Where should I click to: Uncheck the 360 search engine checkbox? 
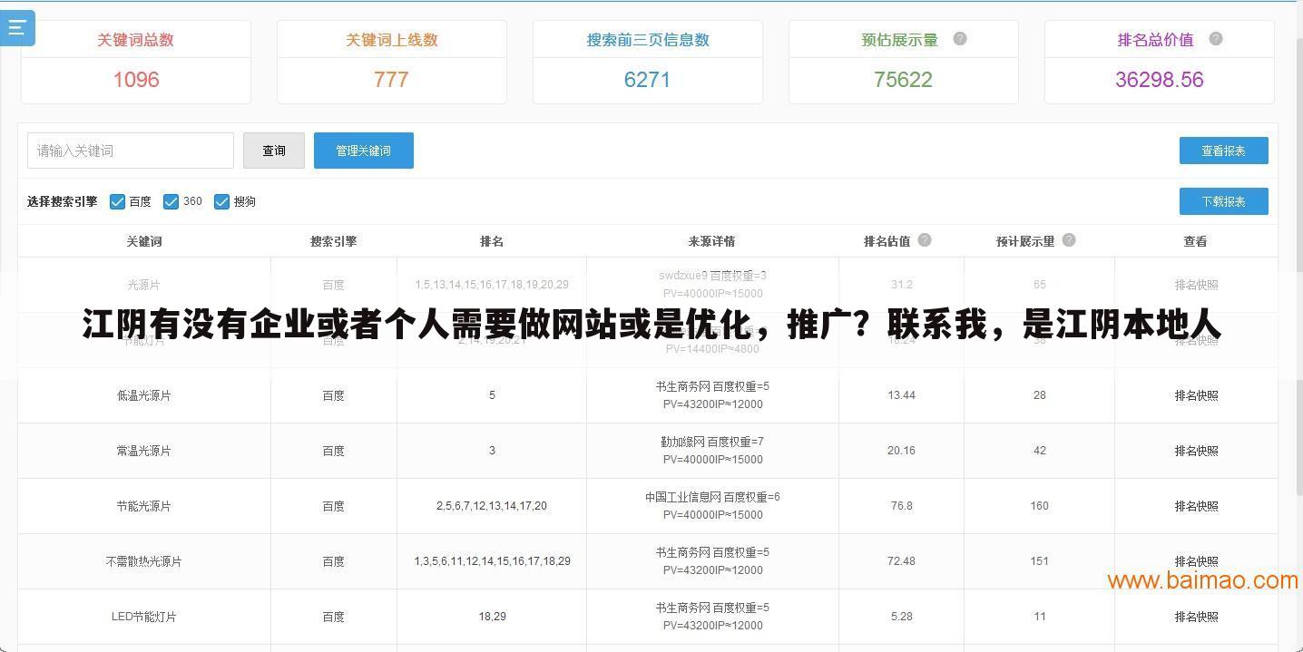(x=171, y=201)
